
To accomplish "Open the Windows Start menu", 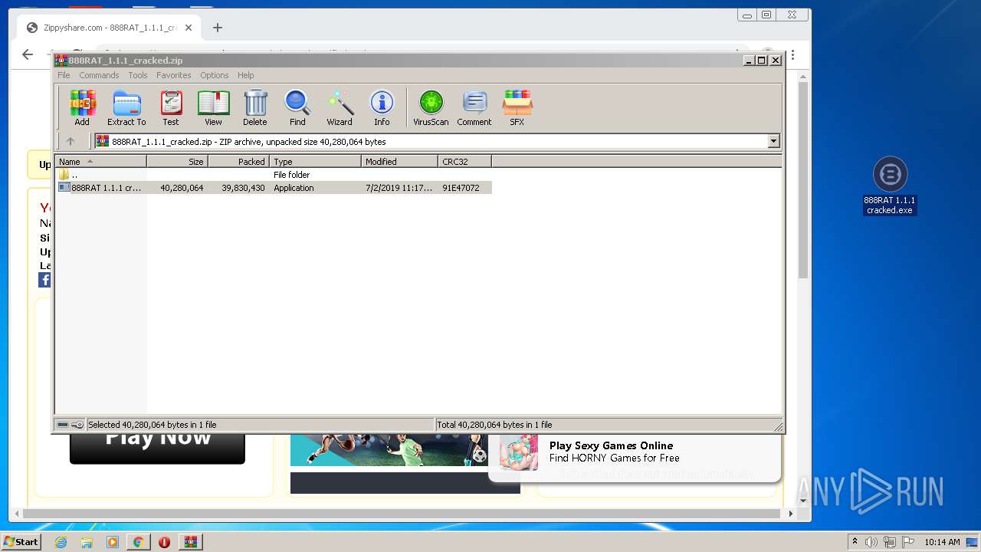I will click(21, 541).
